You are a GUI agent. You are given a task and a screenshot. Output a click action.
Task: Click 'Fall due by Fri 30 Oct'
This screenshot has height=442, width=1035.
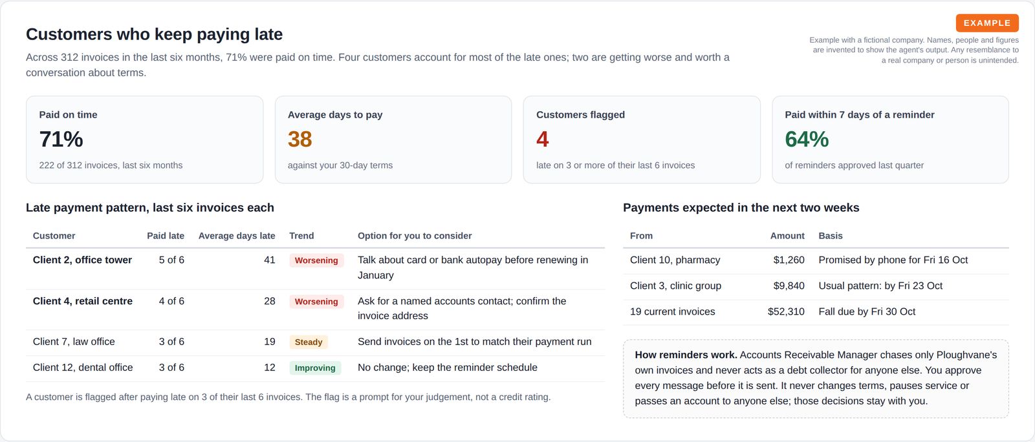867,311
